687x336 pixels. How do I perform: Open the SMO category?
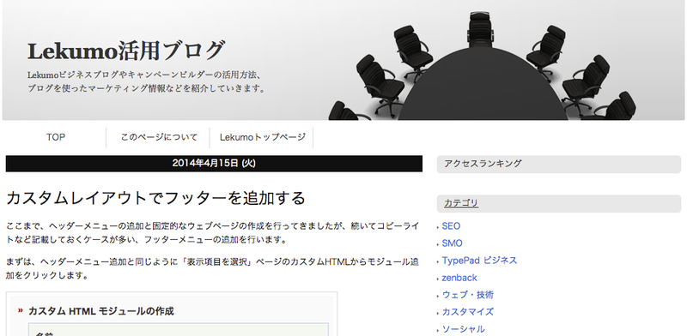pyautogui.click(x=452, y=243)
